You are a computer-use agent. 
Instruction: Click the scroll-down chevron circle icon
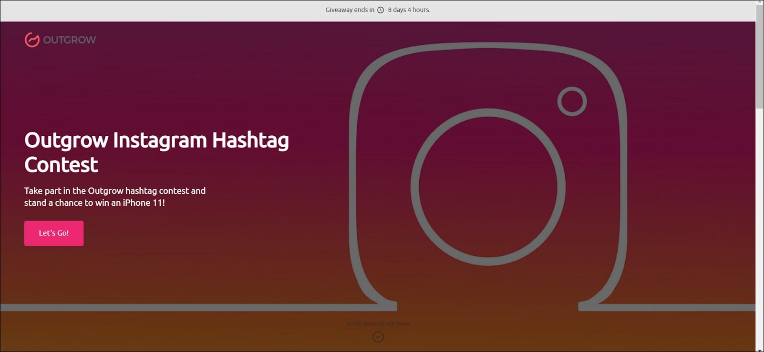tap(378, 337)
